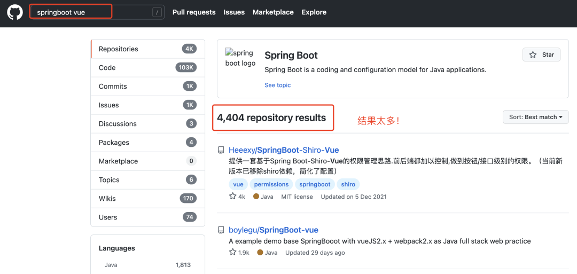The height and width of the screenshot is (274, 577).
Task: Click the permissions topic tag
Action: [271, 184]
